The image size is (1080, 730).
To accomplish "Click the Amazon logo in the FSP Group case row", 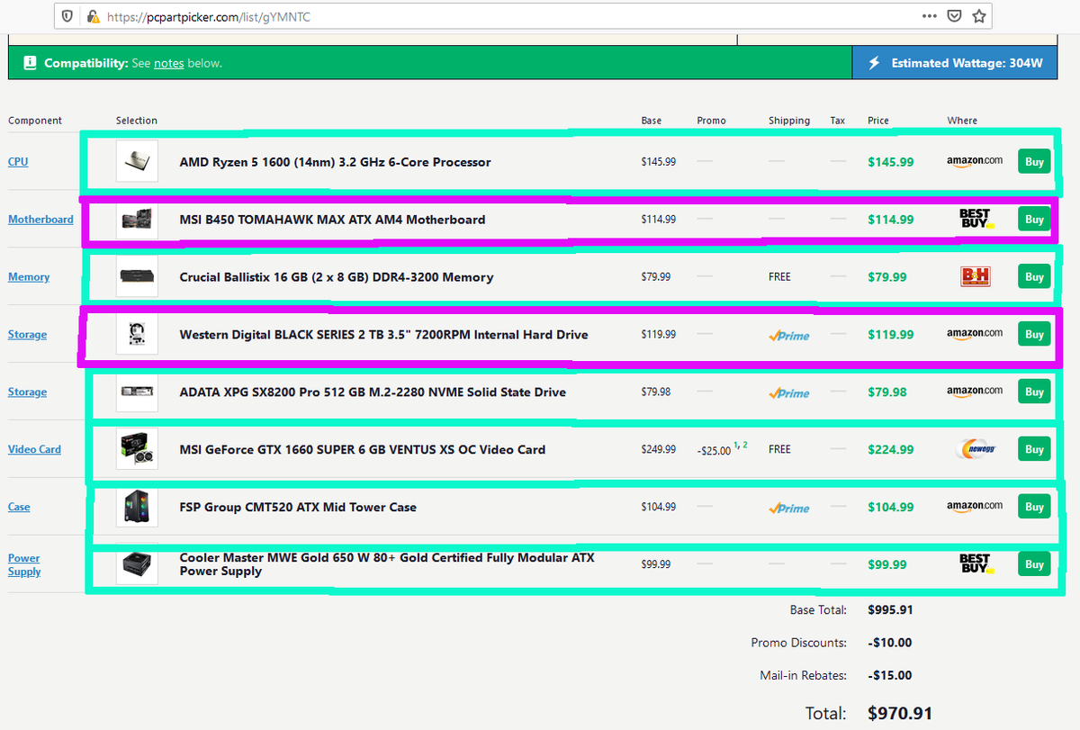I will [x=975, y=507].
